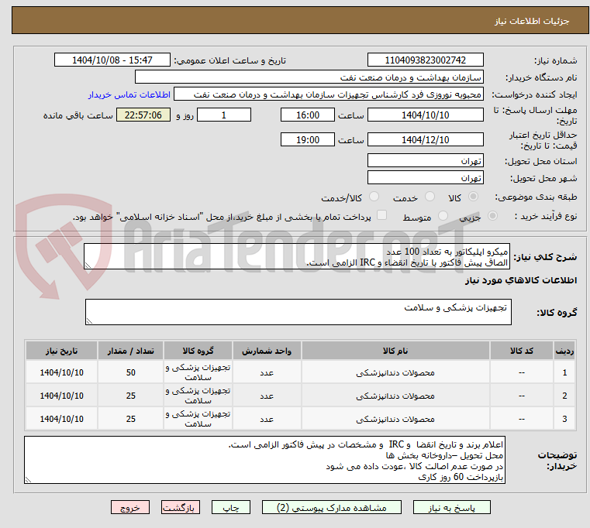Click the delivery city تهران field

click(x=425, y=178)
